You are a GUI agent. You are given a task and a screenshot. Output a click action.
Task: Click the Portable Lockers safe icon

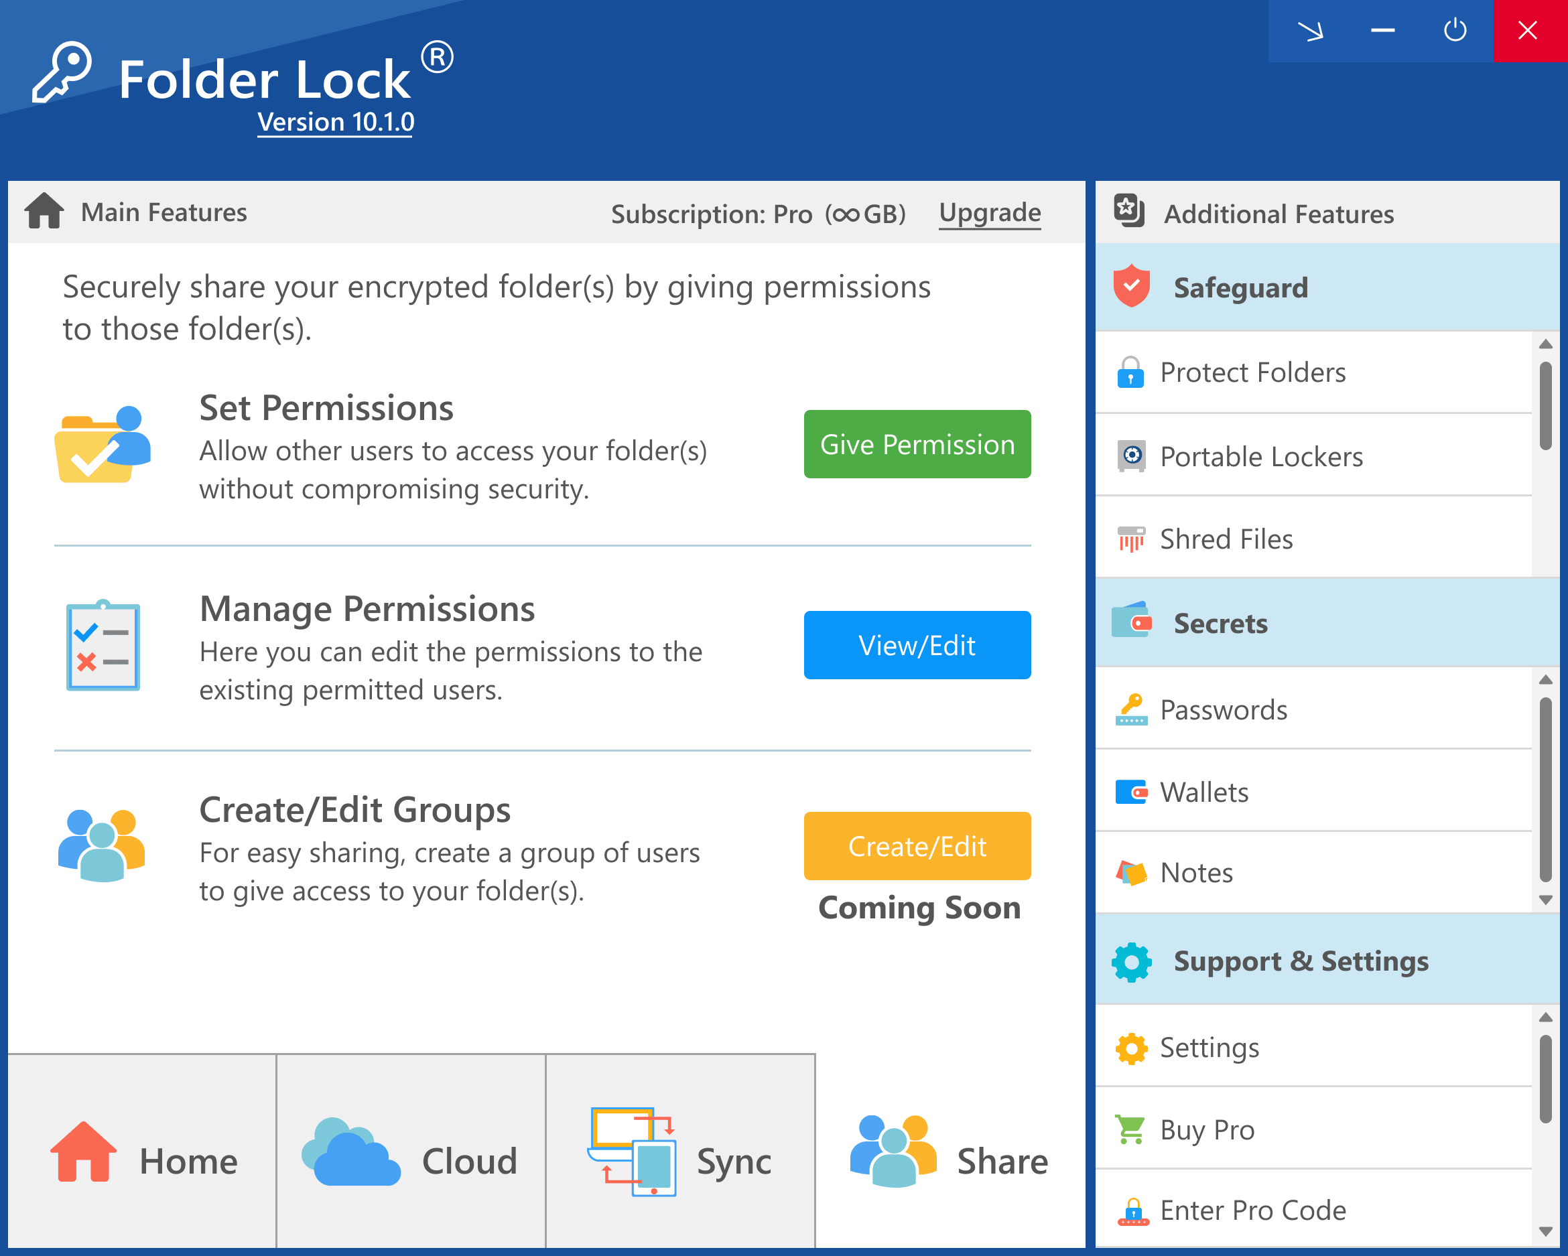pyautogui.click(x=1132, y=456)
